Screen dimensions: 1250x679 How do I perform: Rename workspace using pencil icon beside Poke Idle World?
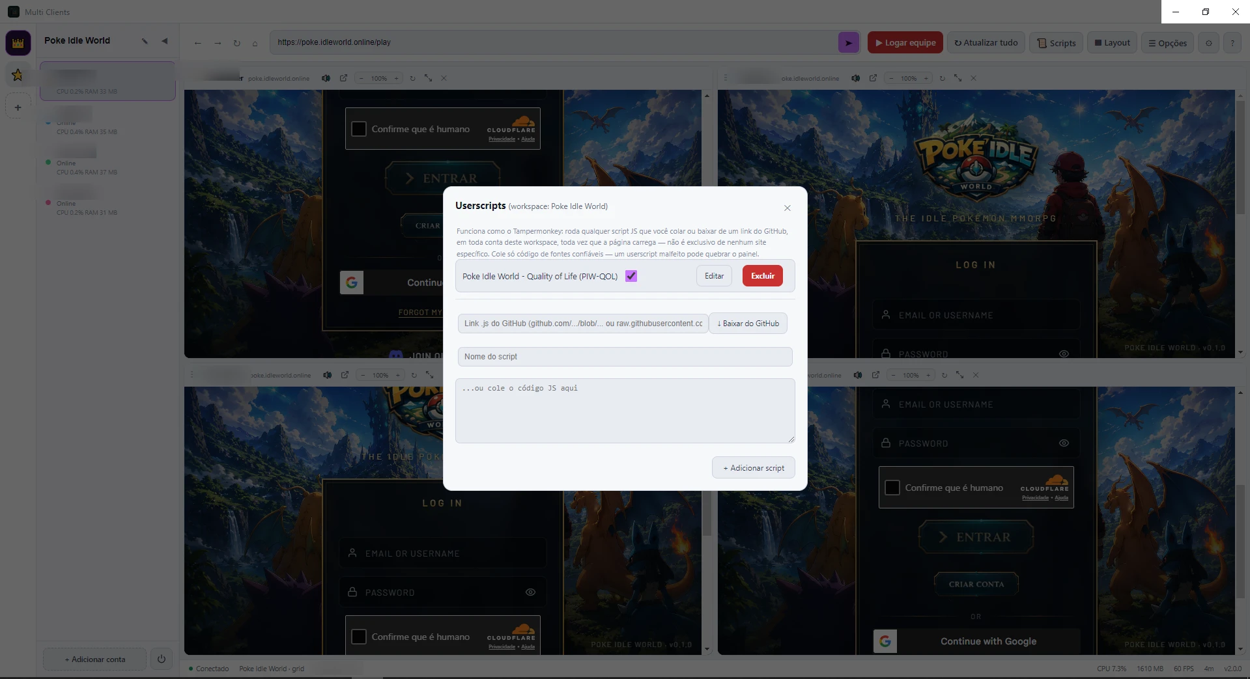coord(145,41)
